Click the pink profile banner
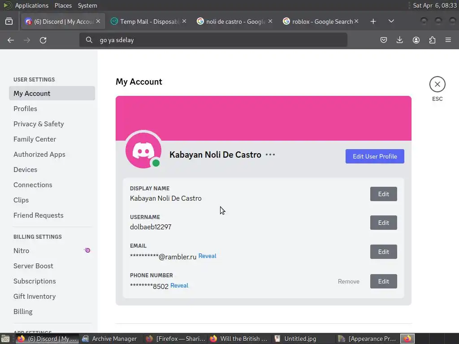This screenshot has width=459, height=344. click(x=264, y=118)
